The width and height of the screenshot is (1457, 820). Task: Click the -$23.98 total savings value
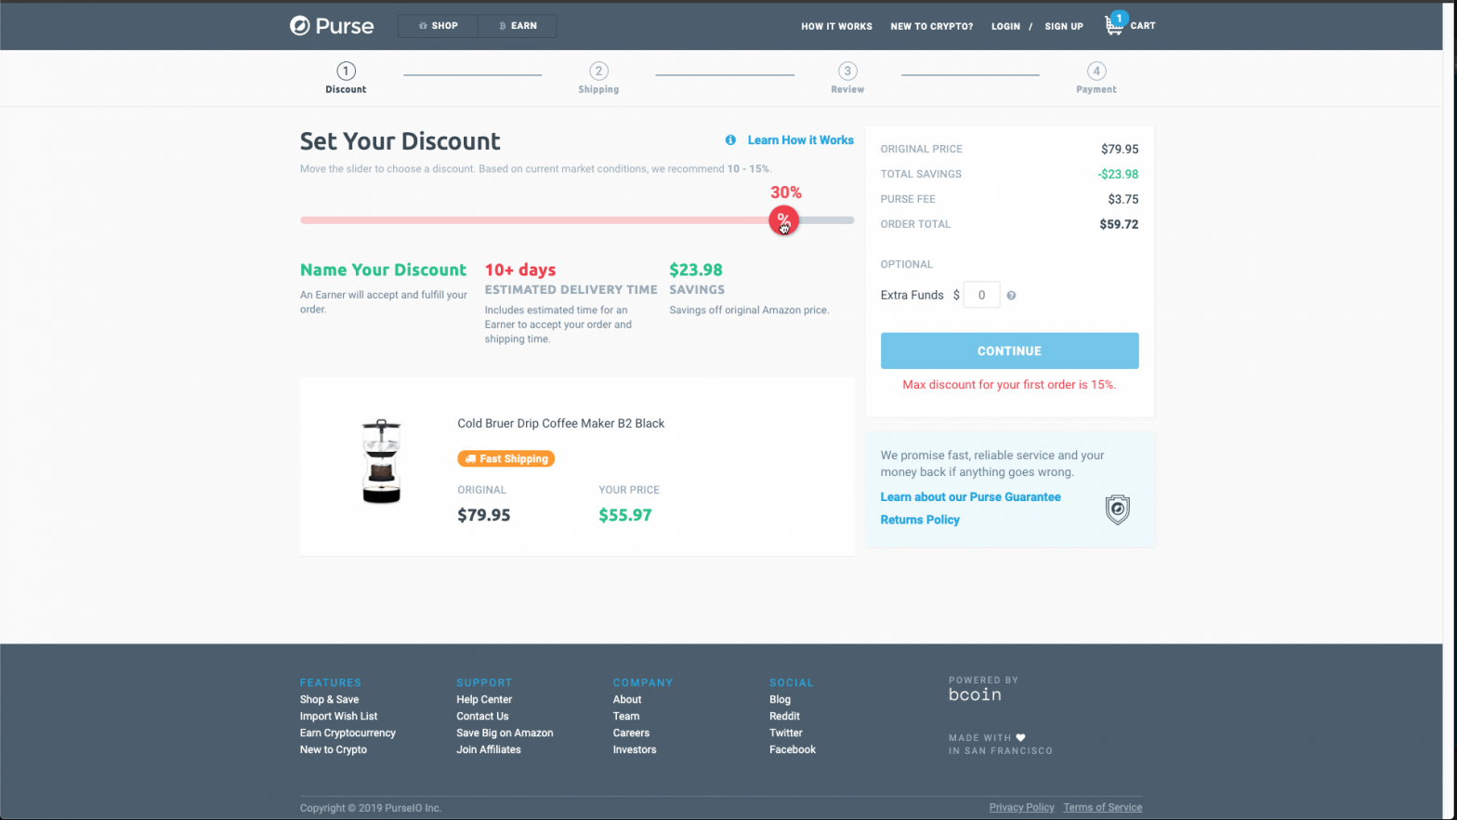[1118, 174]
